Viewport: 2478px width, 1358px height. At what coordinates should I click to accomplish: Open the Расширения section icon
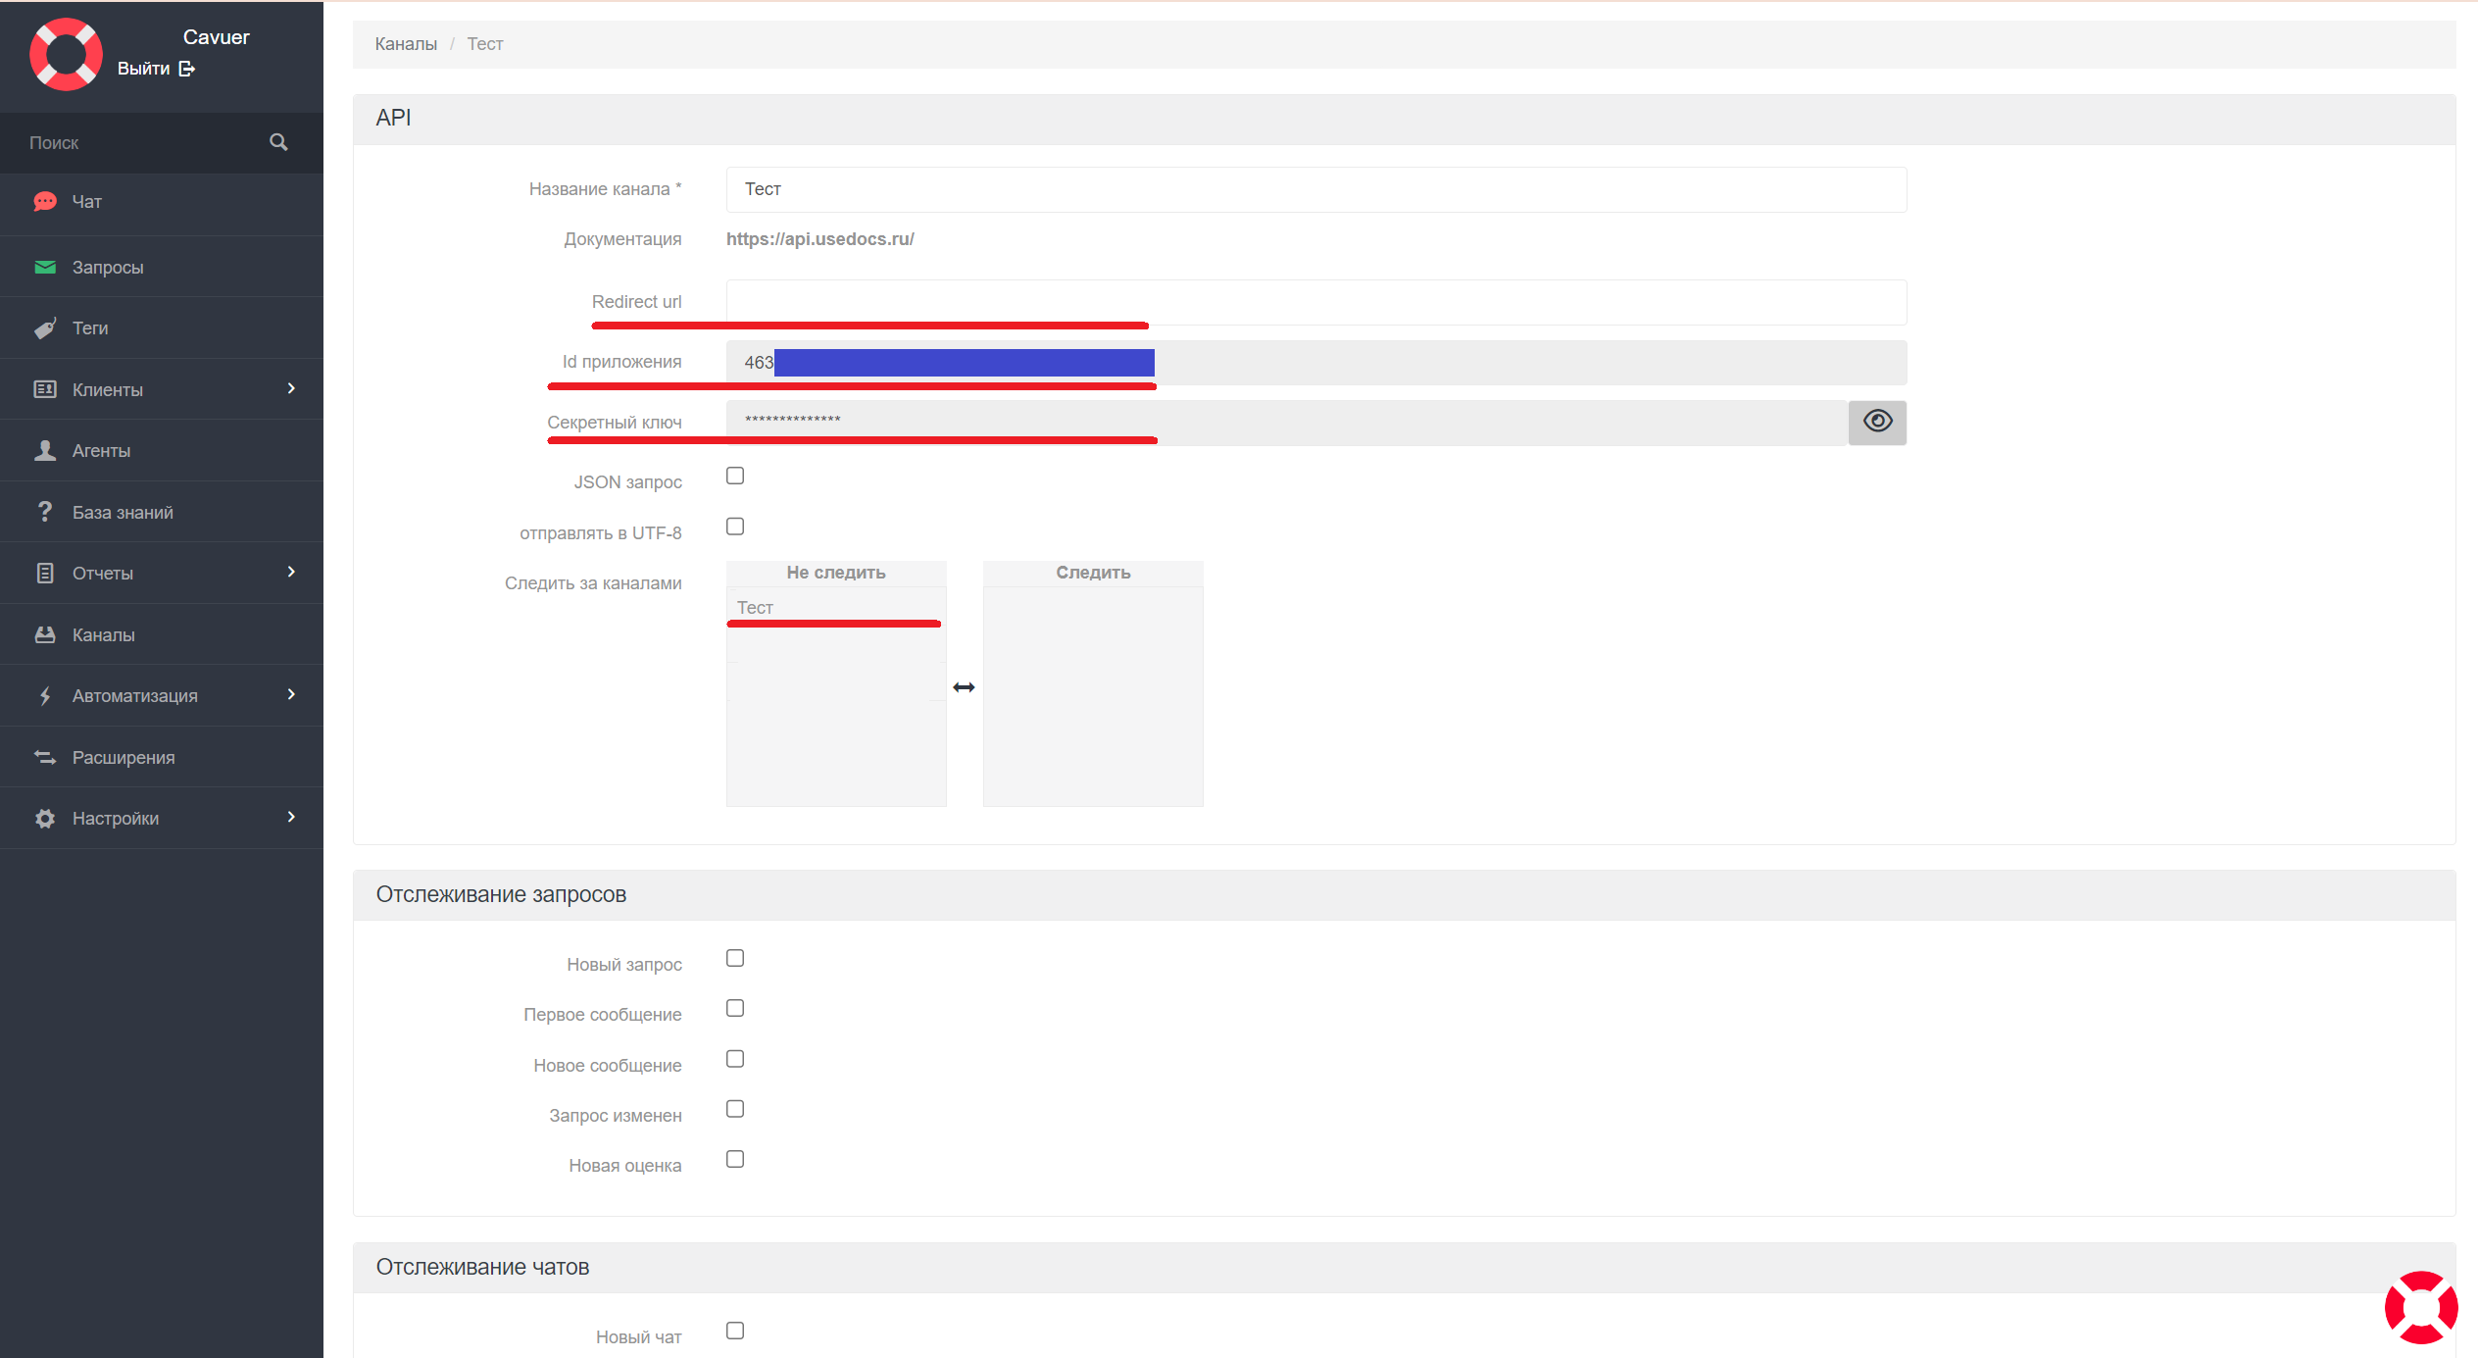[45, 756]
